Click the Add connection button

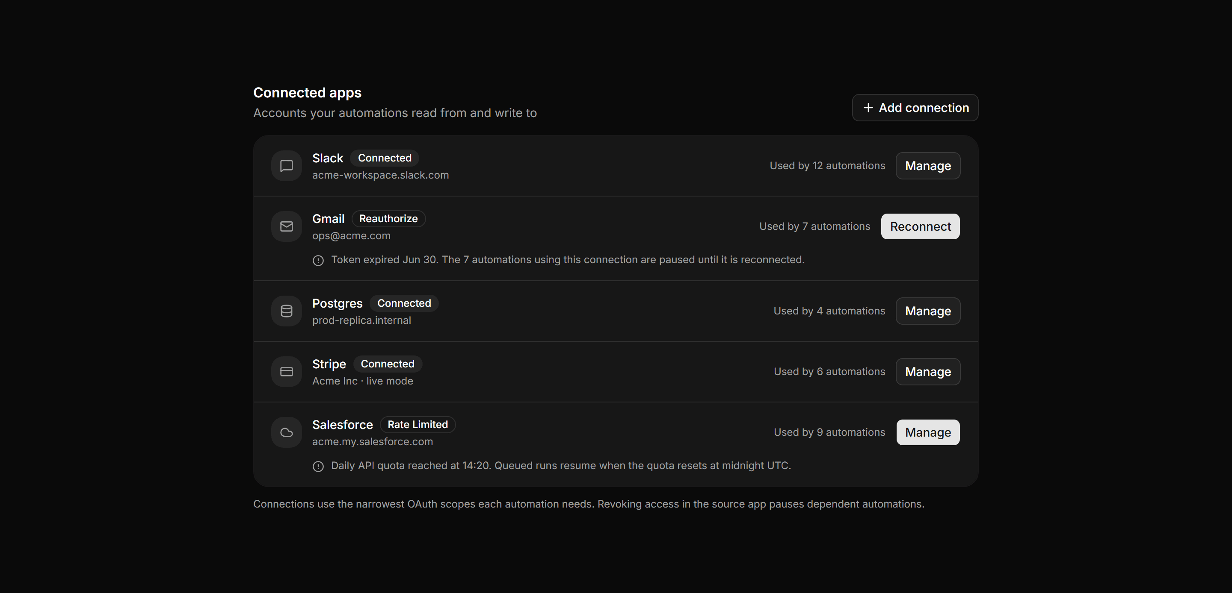[915, 108]
